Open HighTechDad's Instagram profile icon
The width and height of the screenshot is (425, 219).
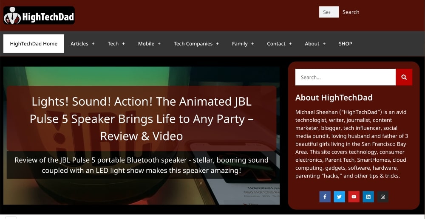pos(383,197)
